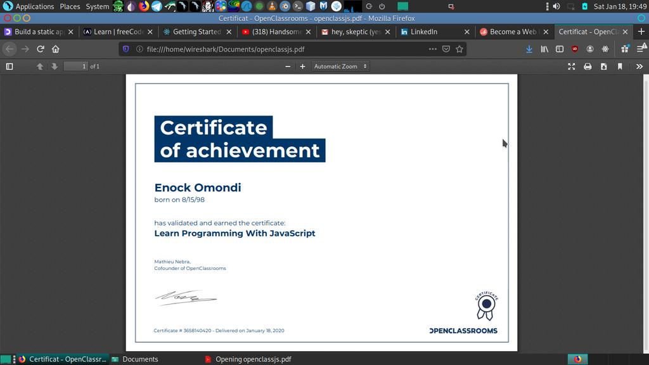Open the Downloads panel in Firefox

(x=530, y=49)
